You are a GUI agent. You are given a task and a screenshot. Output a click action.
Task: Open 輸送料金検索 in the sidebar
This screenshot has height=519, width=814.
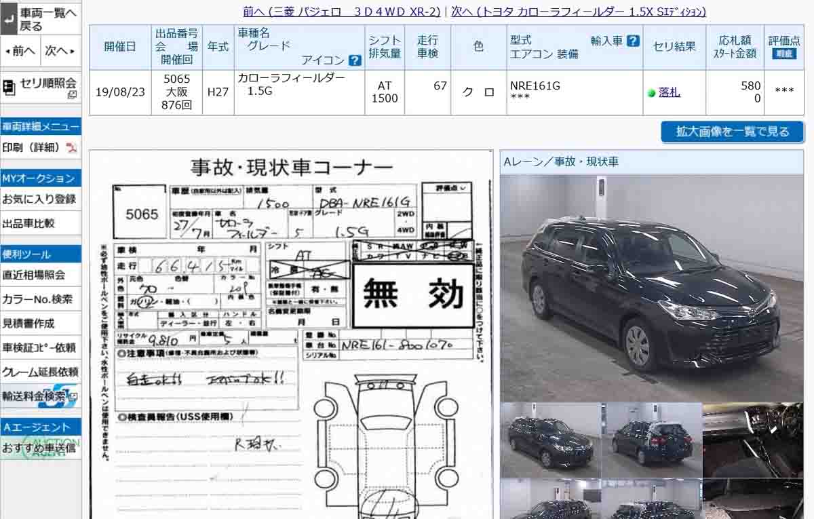coord(41,396)
